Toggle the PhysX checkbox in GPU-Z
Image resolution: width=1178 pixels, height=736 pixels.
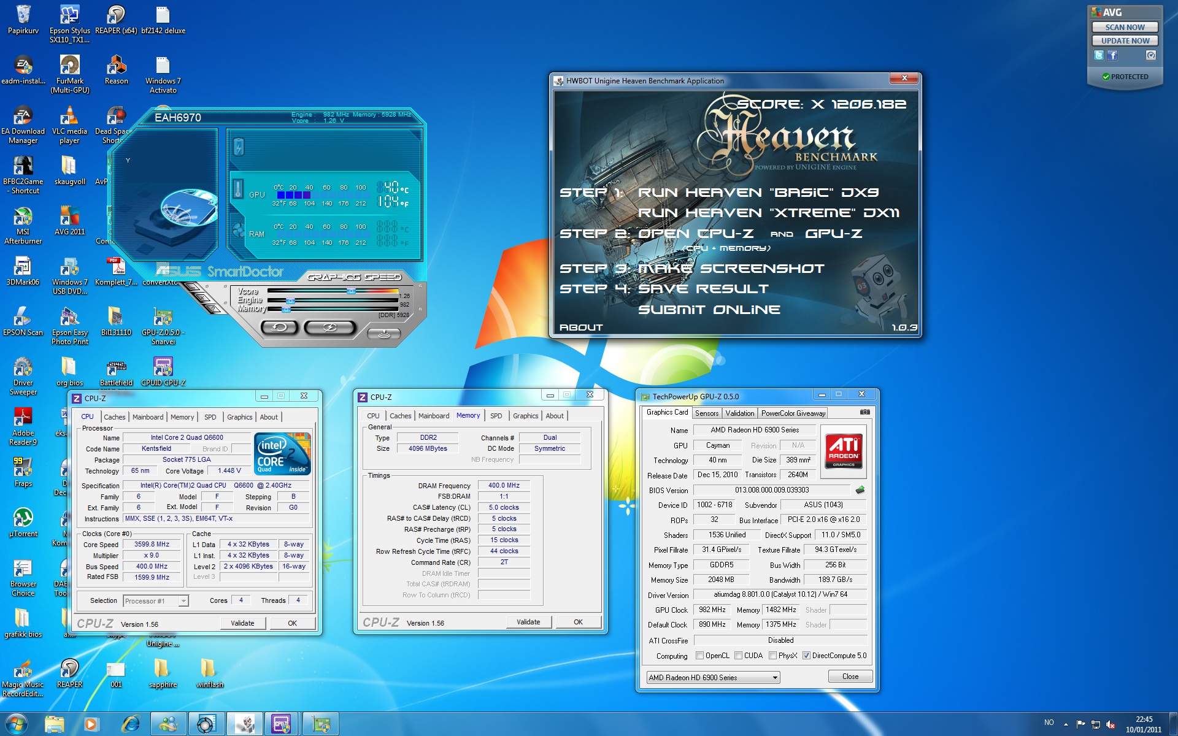click(x=772, y=656)
